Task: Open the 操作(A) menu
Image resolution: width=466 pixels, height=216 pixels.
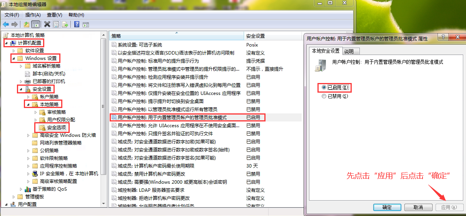Action: click(x=33, y=15)
